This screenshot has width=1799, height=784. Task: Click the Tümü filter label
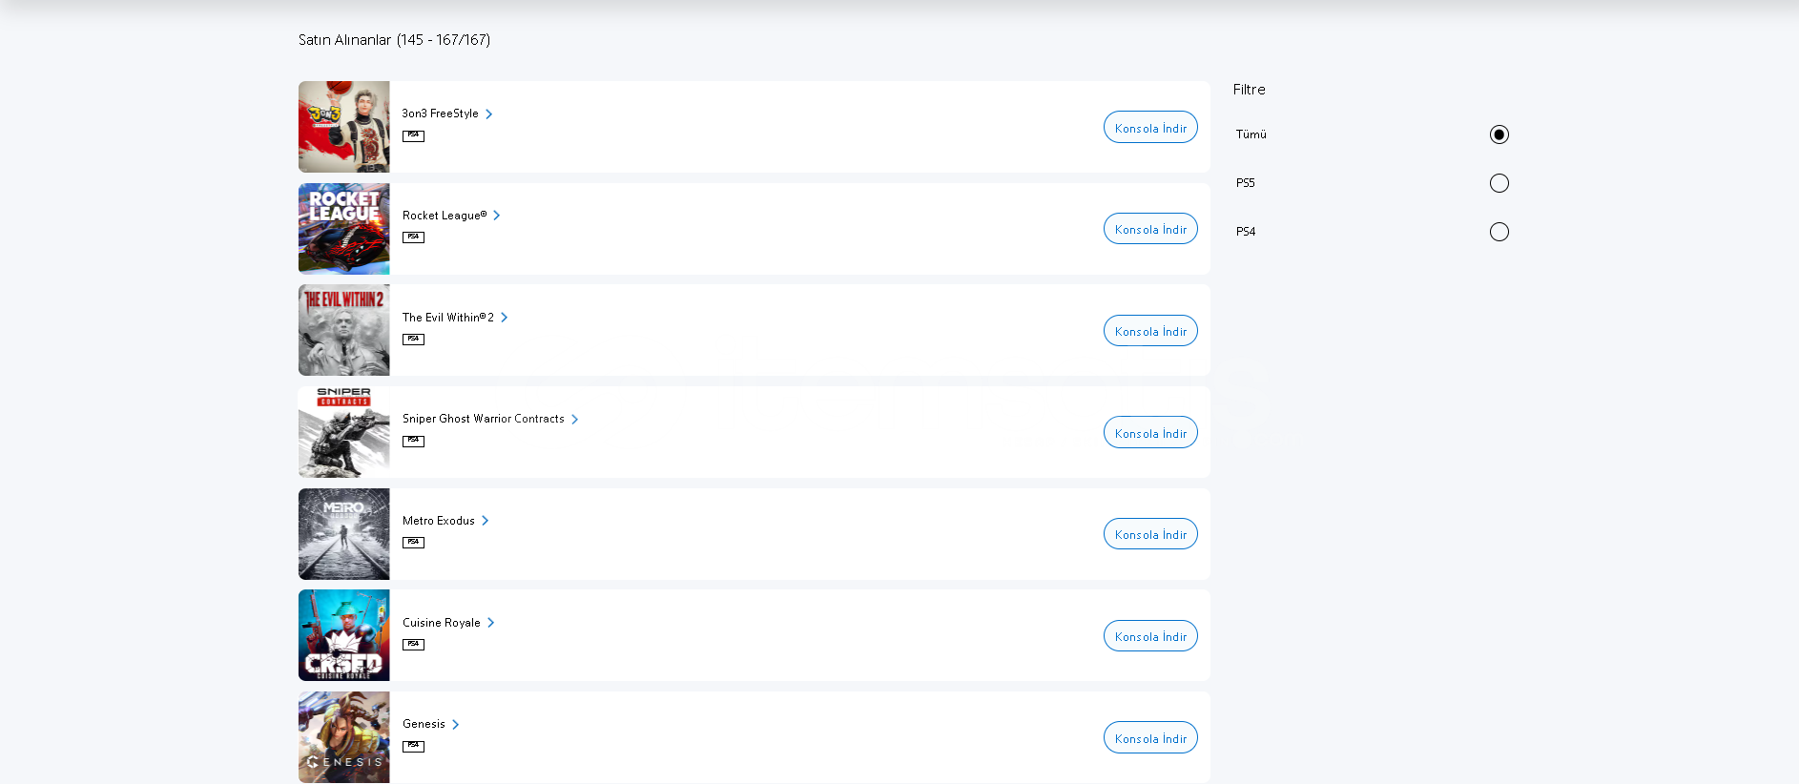(x=1251, y=134)
